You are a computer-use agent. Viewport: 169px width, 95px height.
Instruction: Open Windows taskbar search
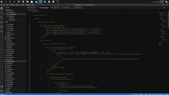pyautogui.click(x=6, y=2)
